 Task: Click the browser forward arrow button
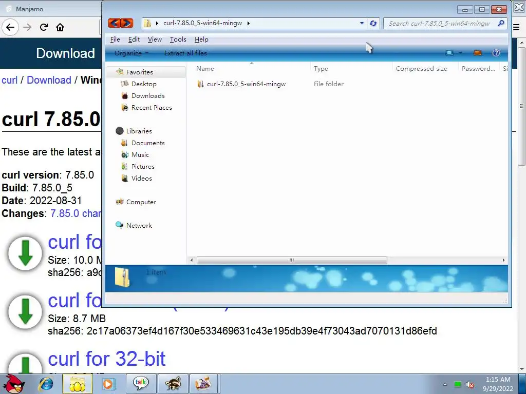tap(27, 27)
